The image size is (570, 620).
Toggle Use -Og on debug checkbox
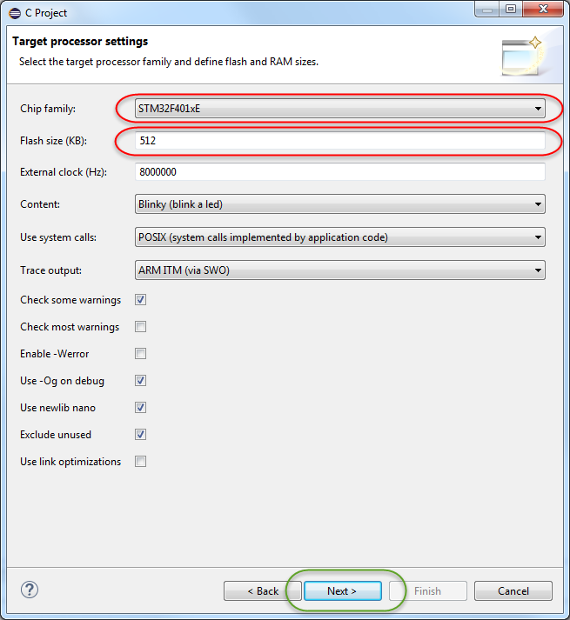[x=140, y=380]
